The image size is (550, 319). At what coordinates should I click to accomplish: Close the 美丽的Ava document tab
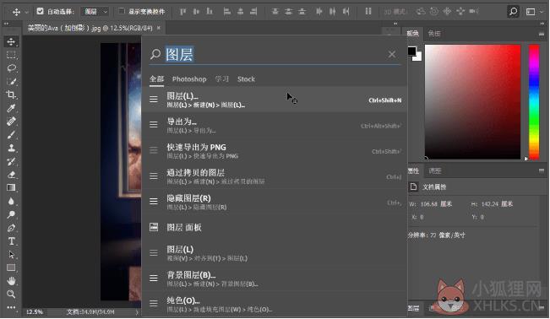pyautogui.click(x=159, y=28)
